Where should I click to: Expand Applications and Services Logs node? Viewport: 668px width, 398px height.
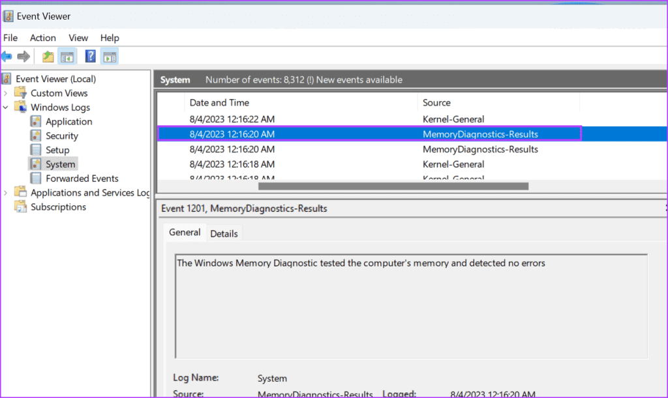point(5,193)
